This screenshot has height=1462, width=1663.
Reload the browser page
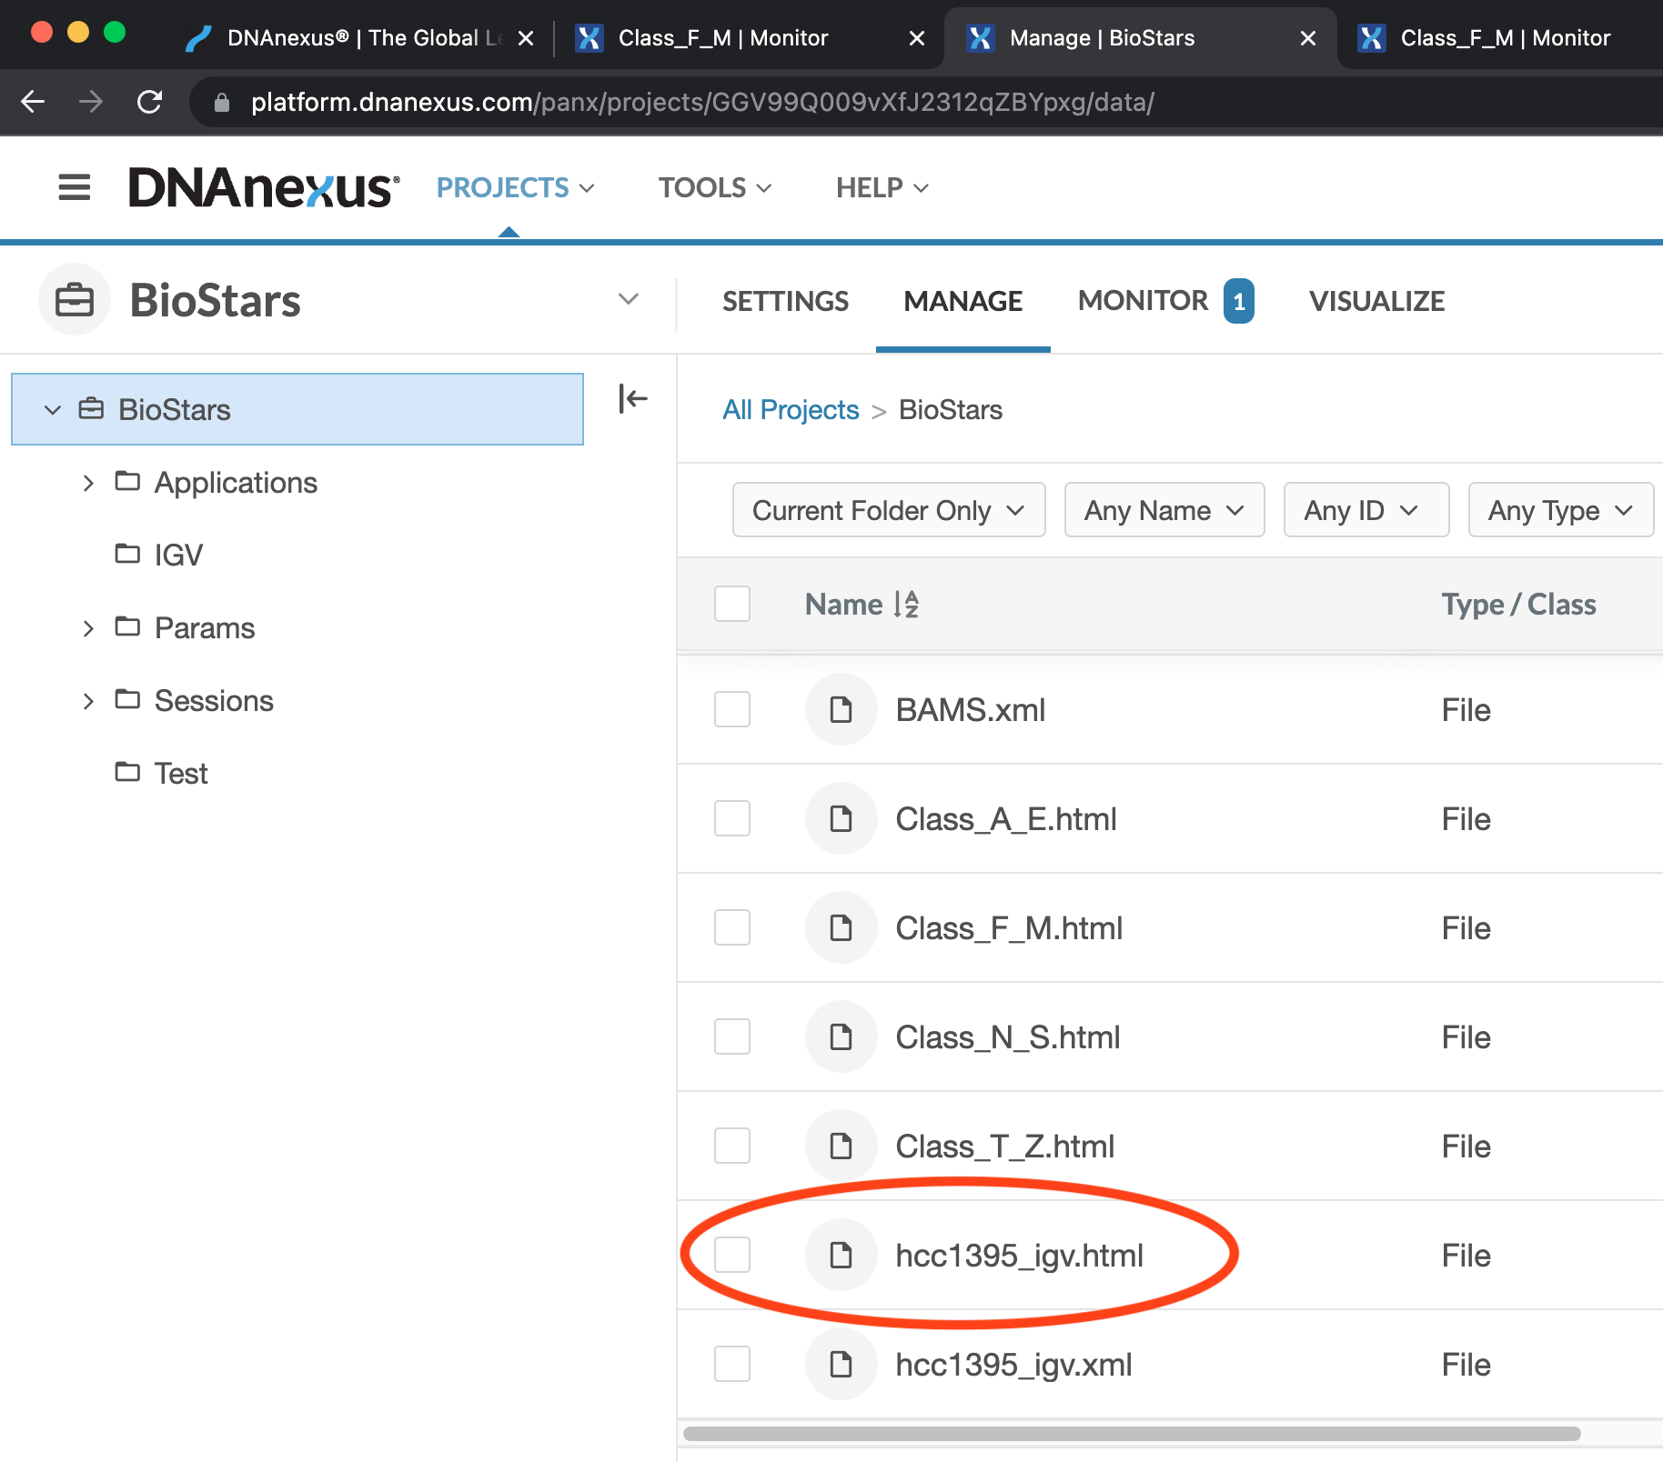pyautogui.click(x=149, y=102)
